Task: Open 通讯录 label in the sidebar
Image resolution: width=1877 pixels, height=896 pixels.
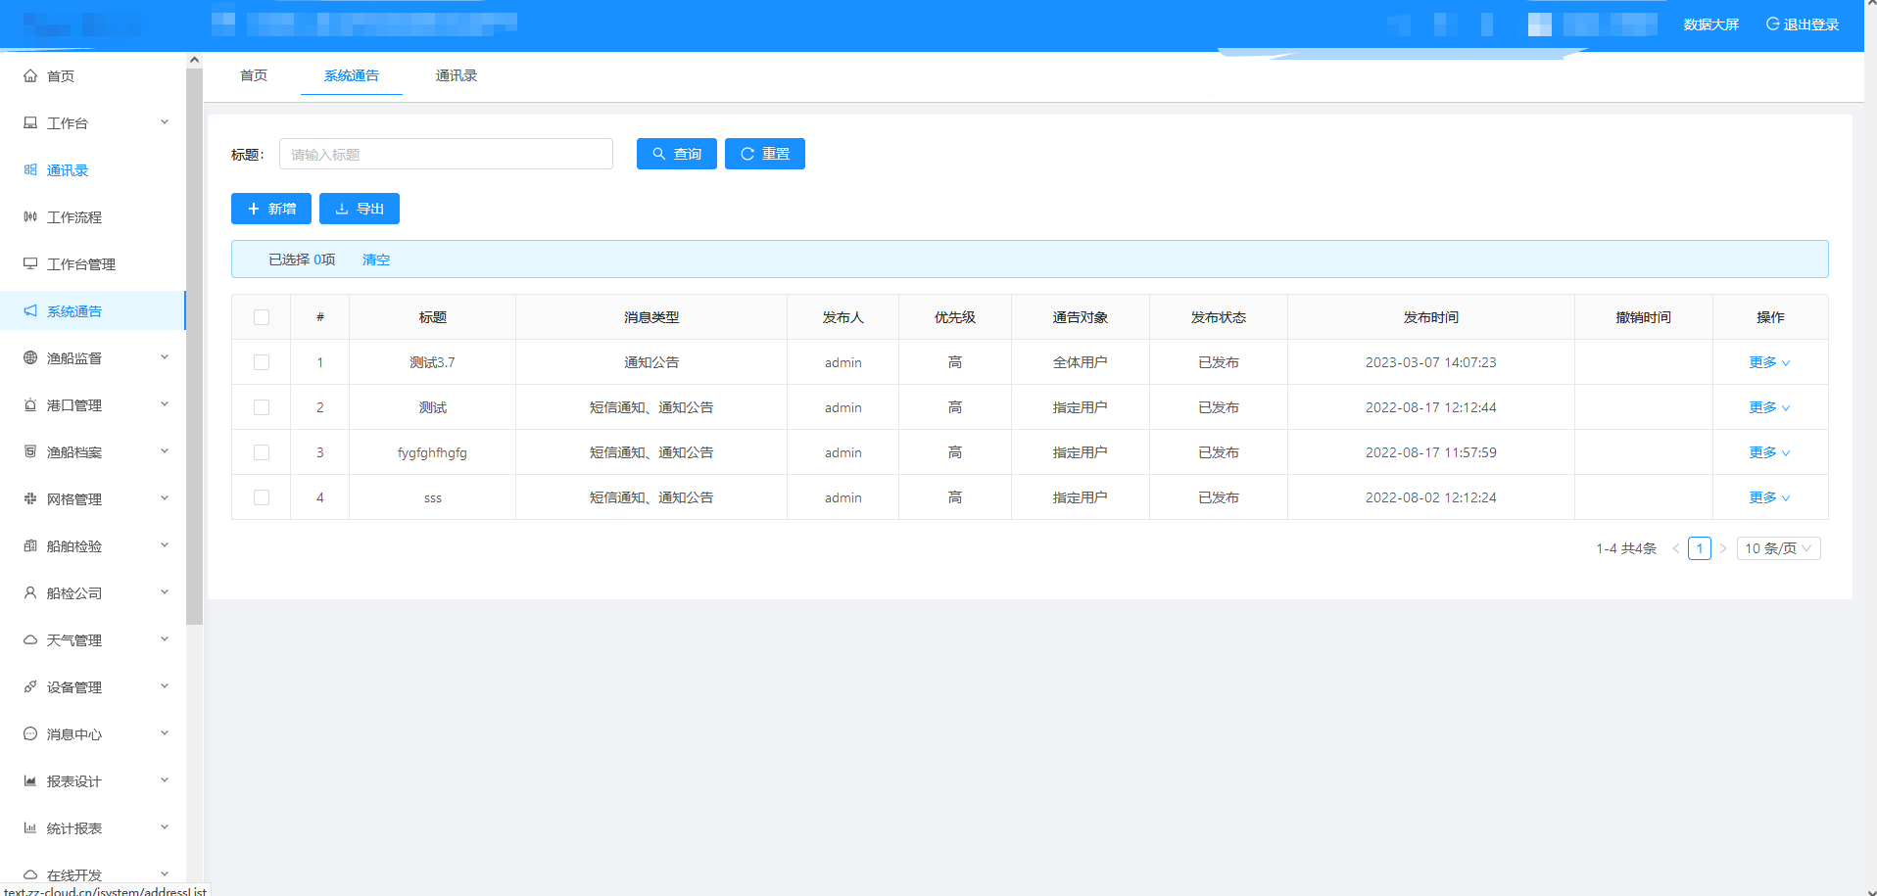Action: (68, 170)
